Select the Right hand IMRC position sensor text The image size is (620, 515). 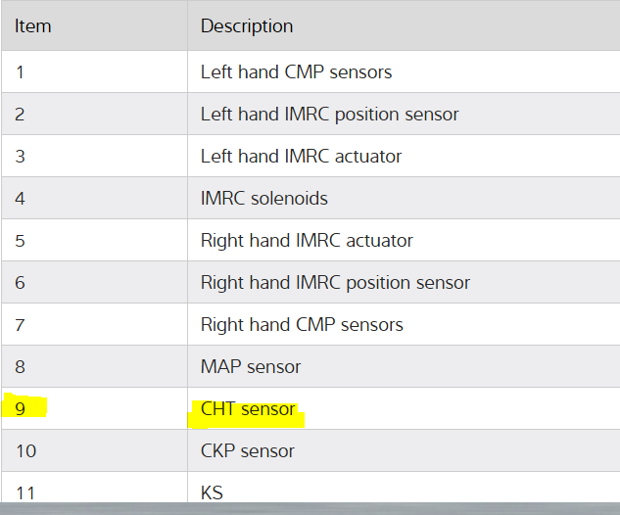pos(335,283)
